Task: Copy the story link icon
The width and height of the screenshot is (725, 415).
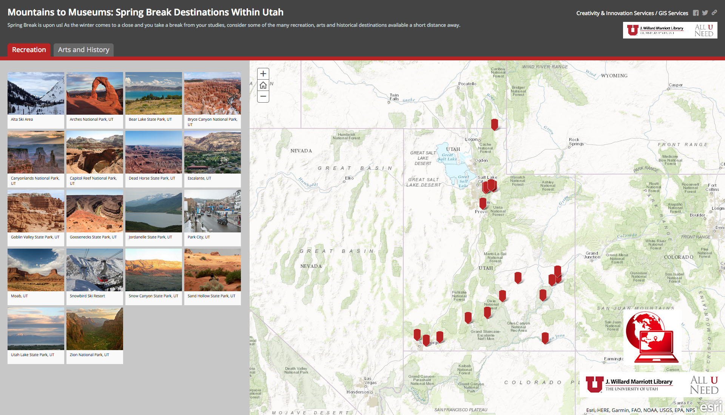Action: tap(714, 12)
